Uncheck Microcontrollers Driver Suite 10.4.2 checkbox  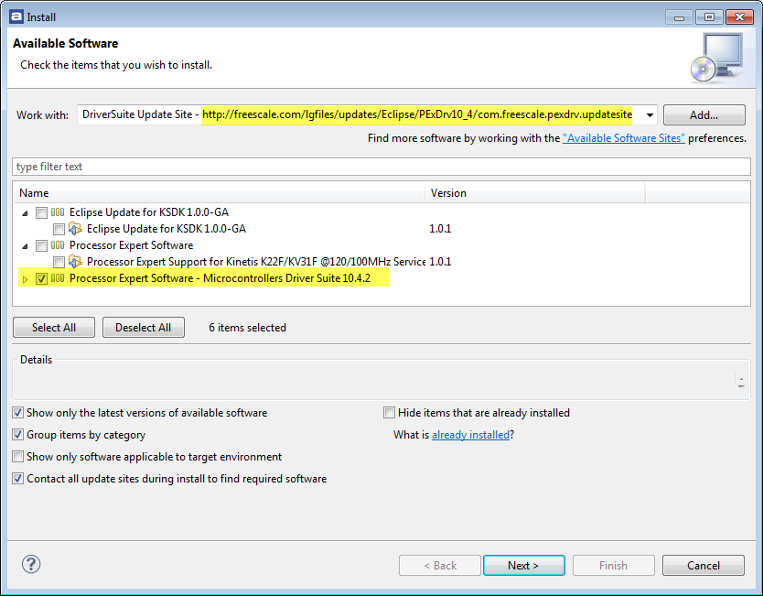click(x=41, y=278)
